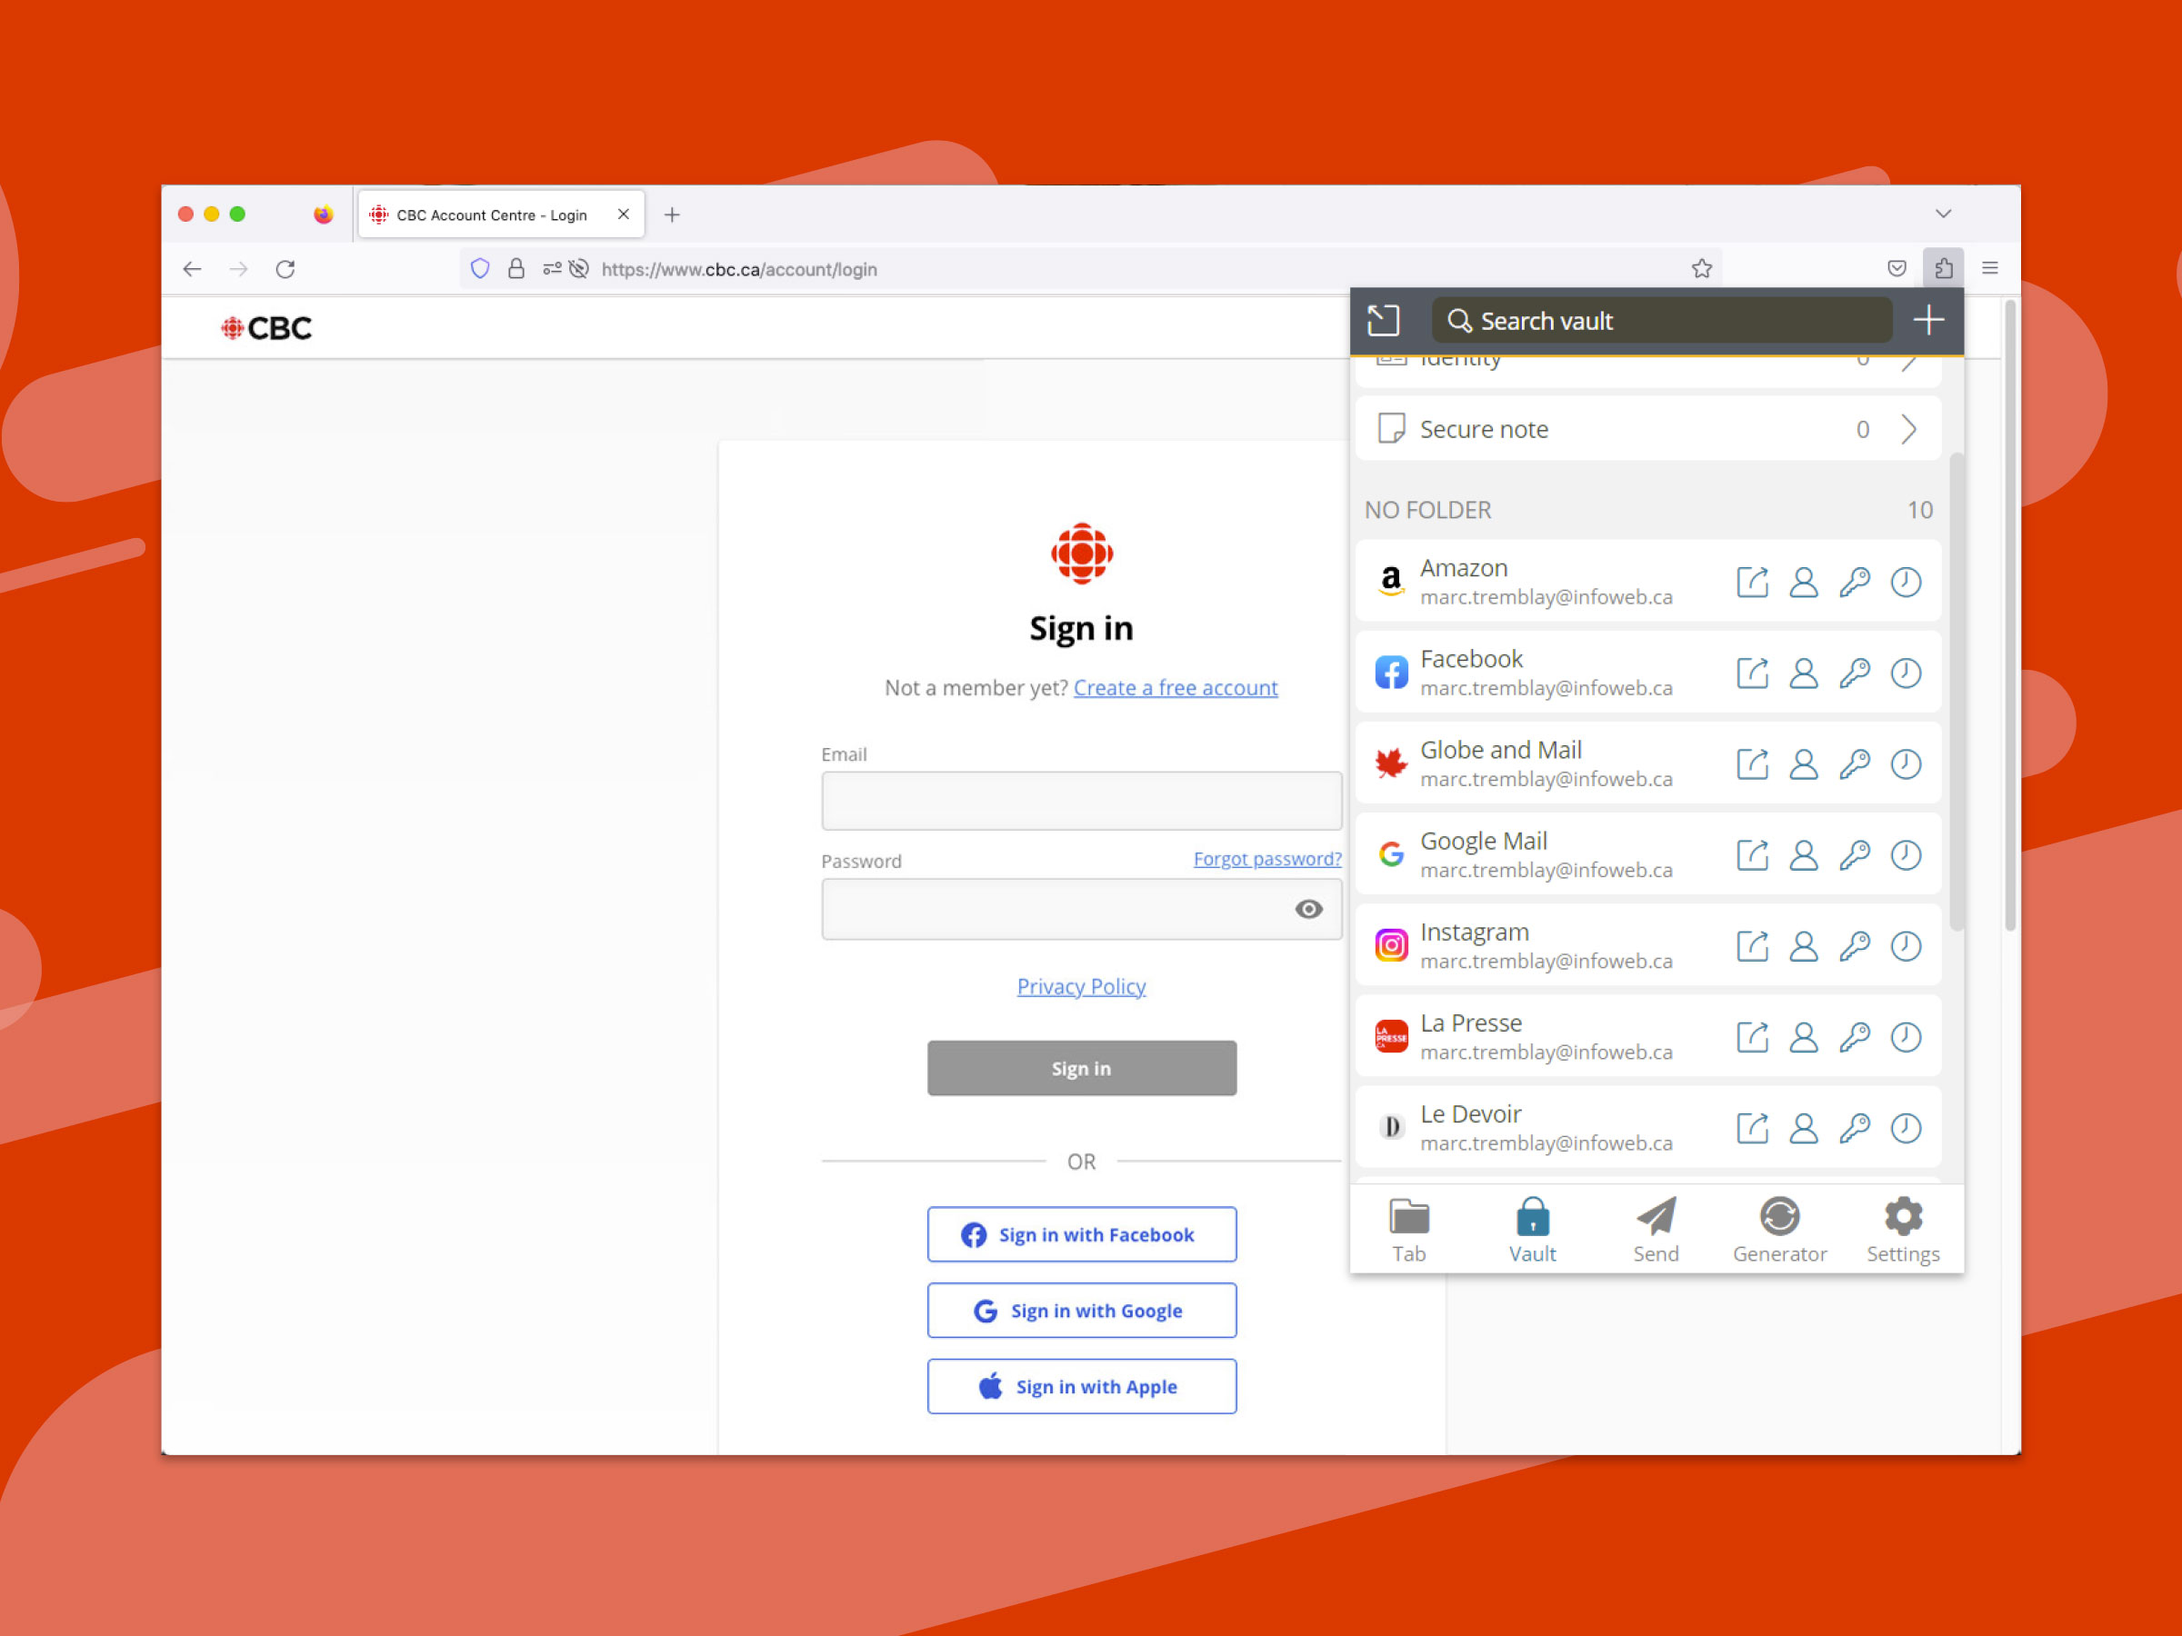The image size is (2182, 1636).
Task: Reload the CBC login page
Action: pyautogui.click(x=285, y=269)
